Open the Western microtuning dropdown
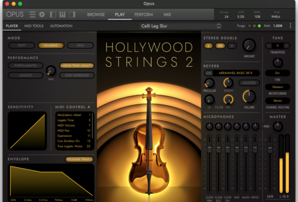 click(x=277, y=87)
